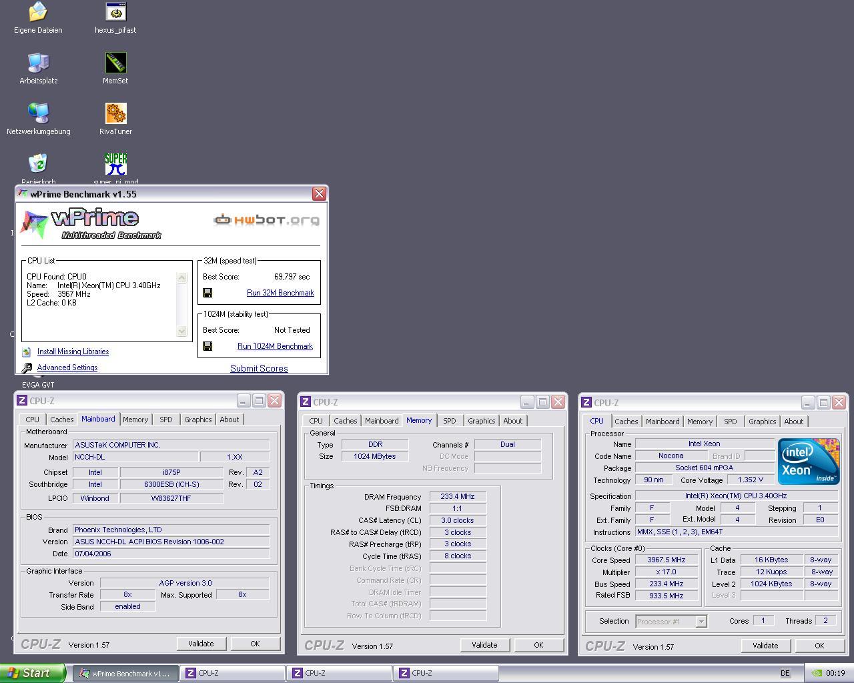The height and width of the screenshot is (683, 854).
Task: Open About tab in Mainboard CPU-Z window
Action: pyautogui.click(x=230, y=420)
